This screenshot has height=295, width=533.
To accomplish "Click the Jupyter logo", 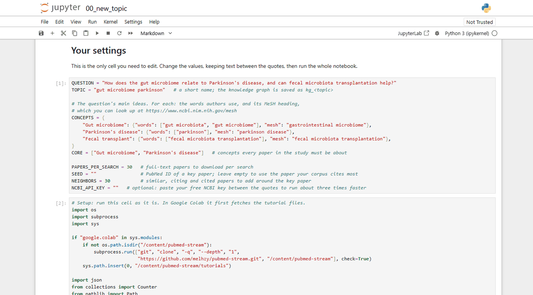I will pyautogui.click(x=60, y=8).
